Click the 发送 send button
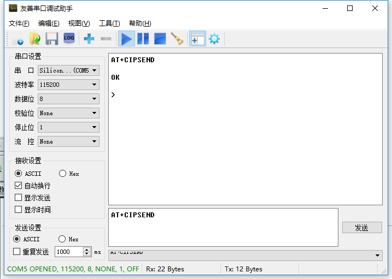 click(x=362, y=228)
